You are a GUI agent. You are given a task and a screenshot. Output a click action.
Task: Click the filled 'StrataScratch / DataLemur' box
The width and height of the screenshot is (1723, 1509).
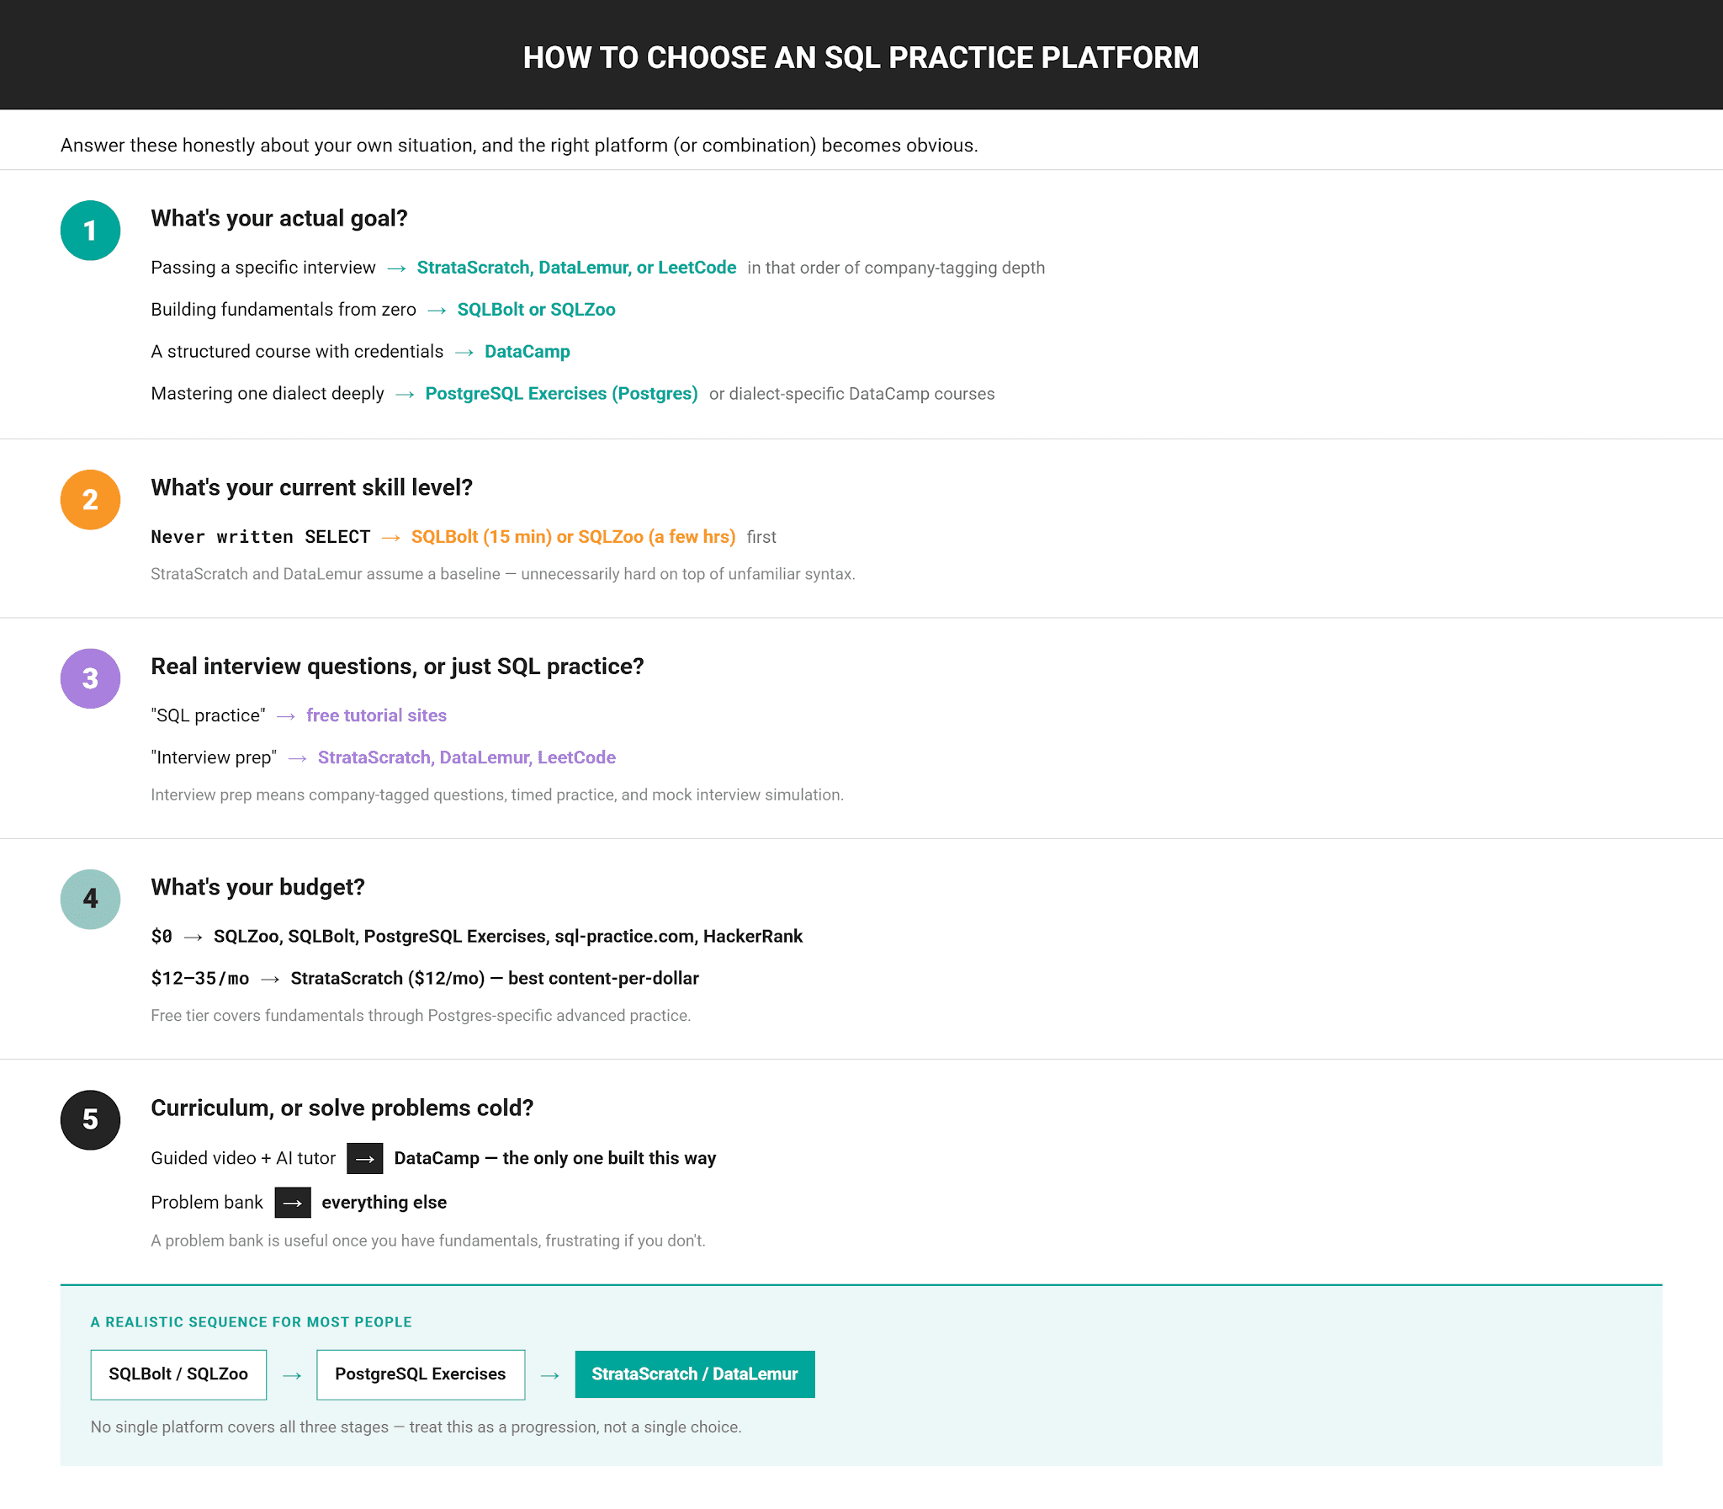tap(694, 1374)
